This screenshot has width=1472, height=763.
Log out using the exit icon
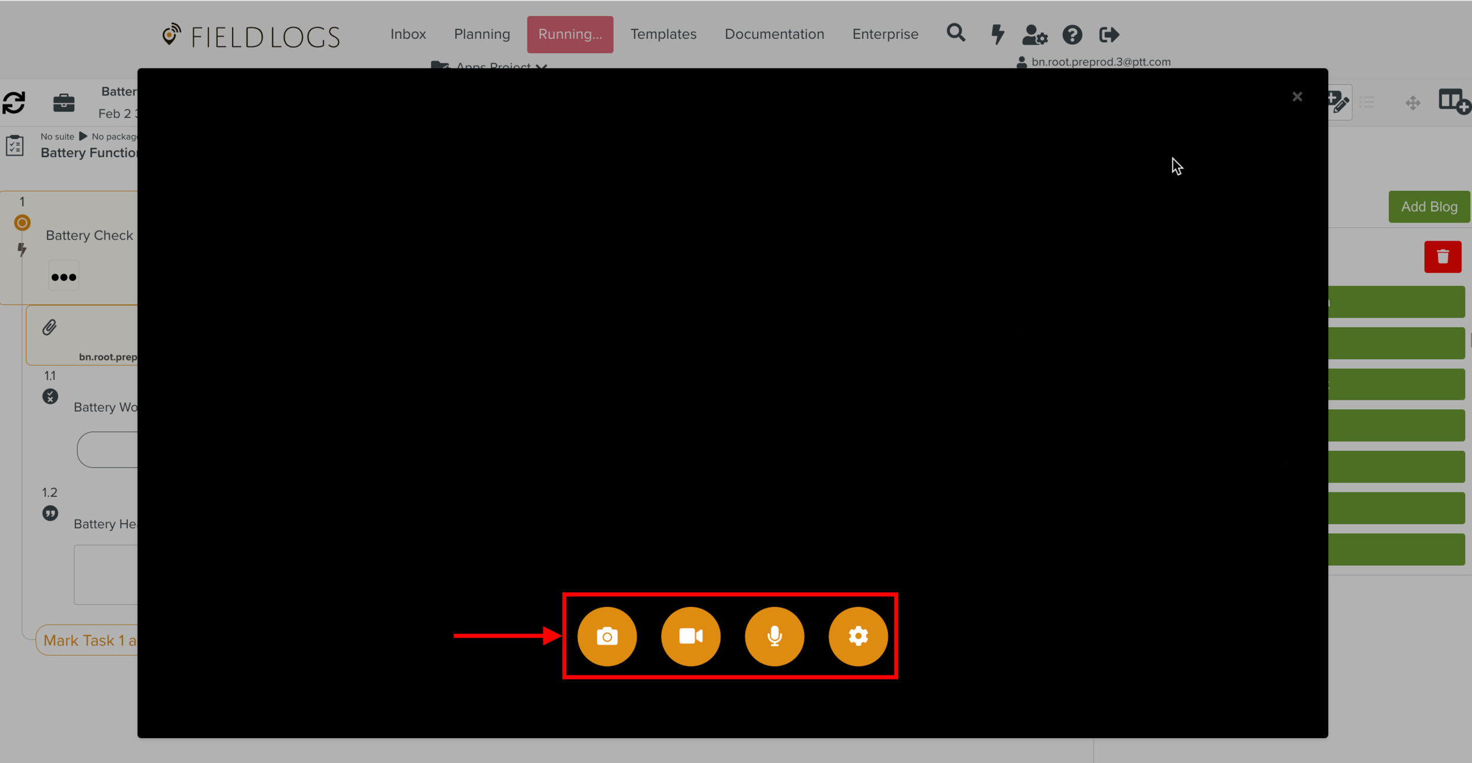point(1109,35)
